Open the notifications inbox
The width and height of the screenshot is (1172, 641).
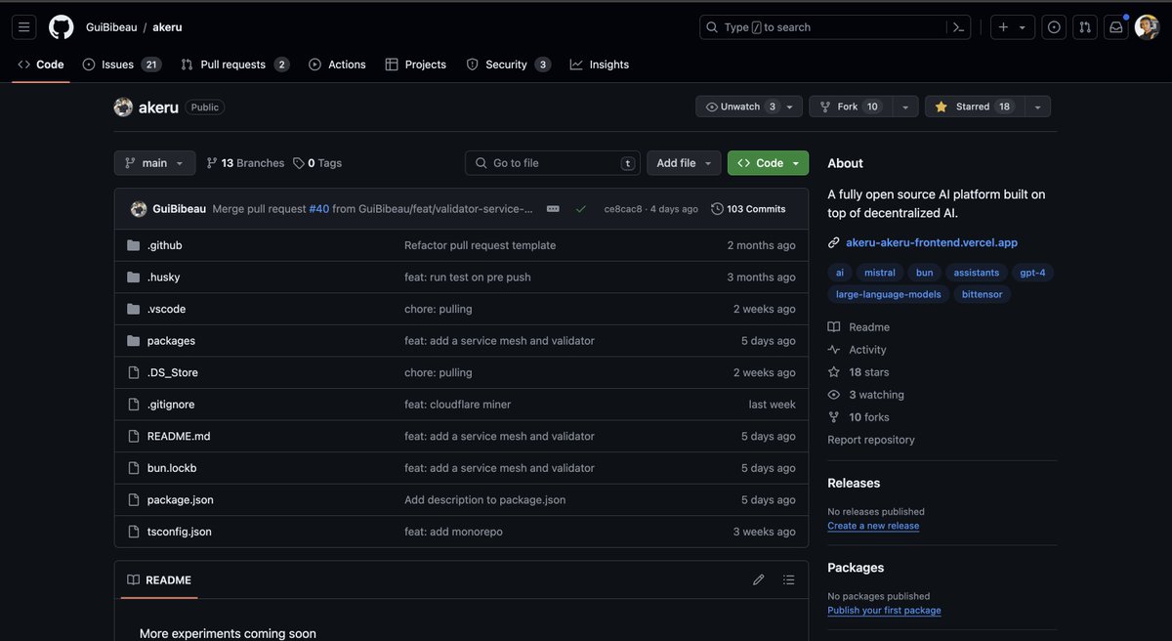(1116, 27)
